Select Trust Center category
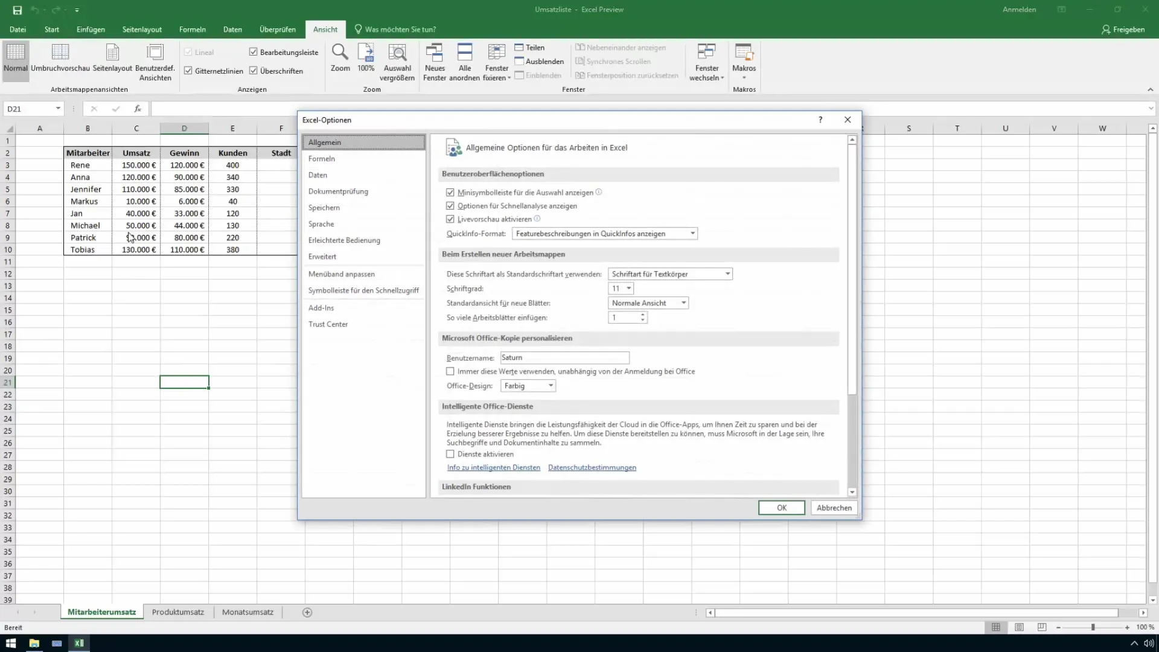Viewport: 1159px width, 652px height. pos(328,324)
